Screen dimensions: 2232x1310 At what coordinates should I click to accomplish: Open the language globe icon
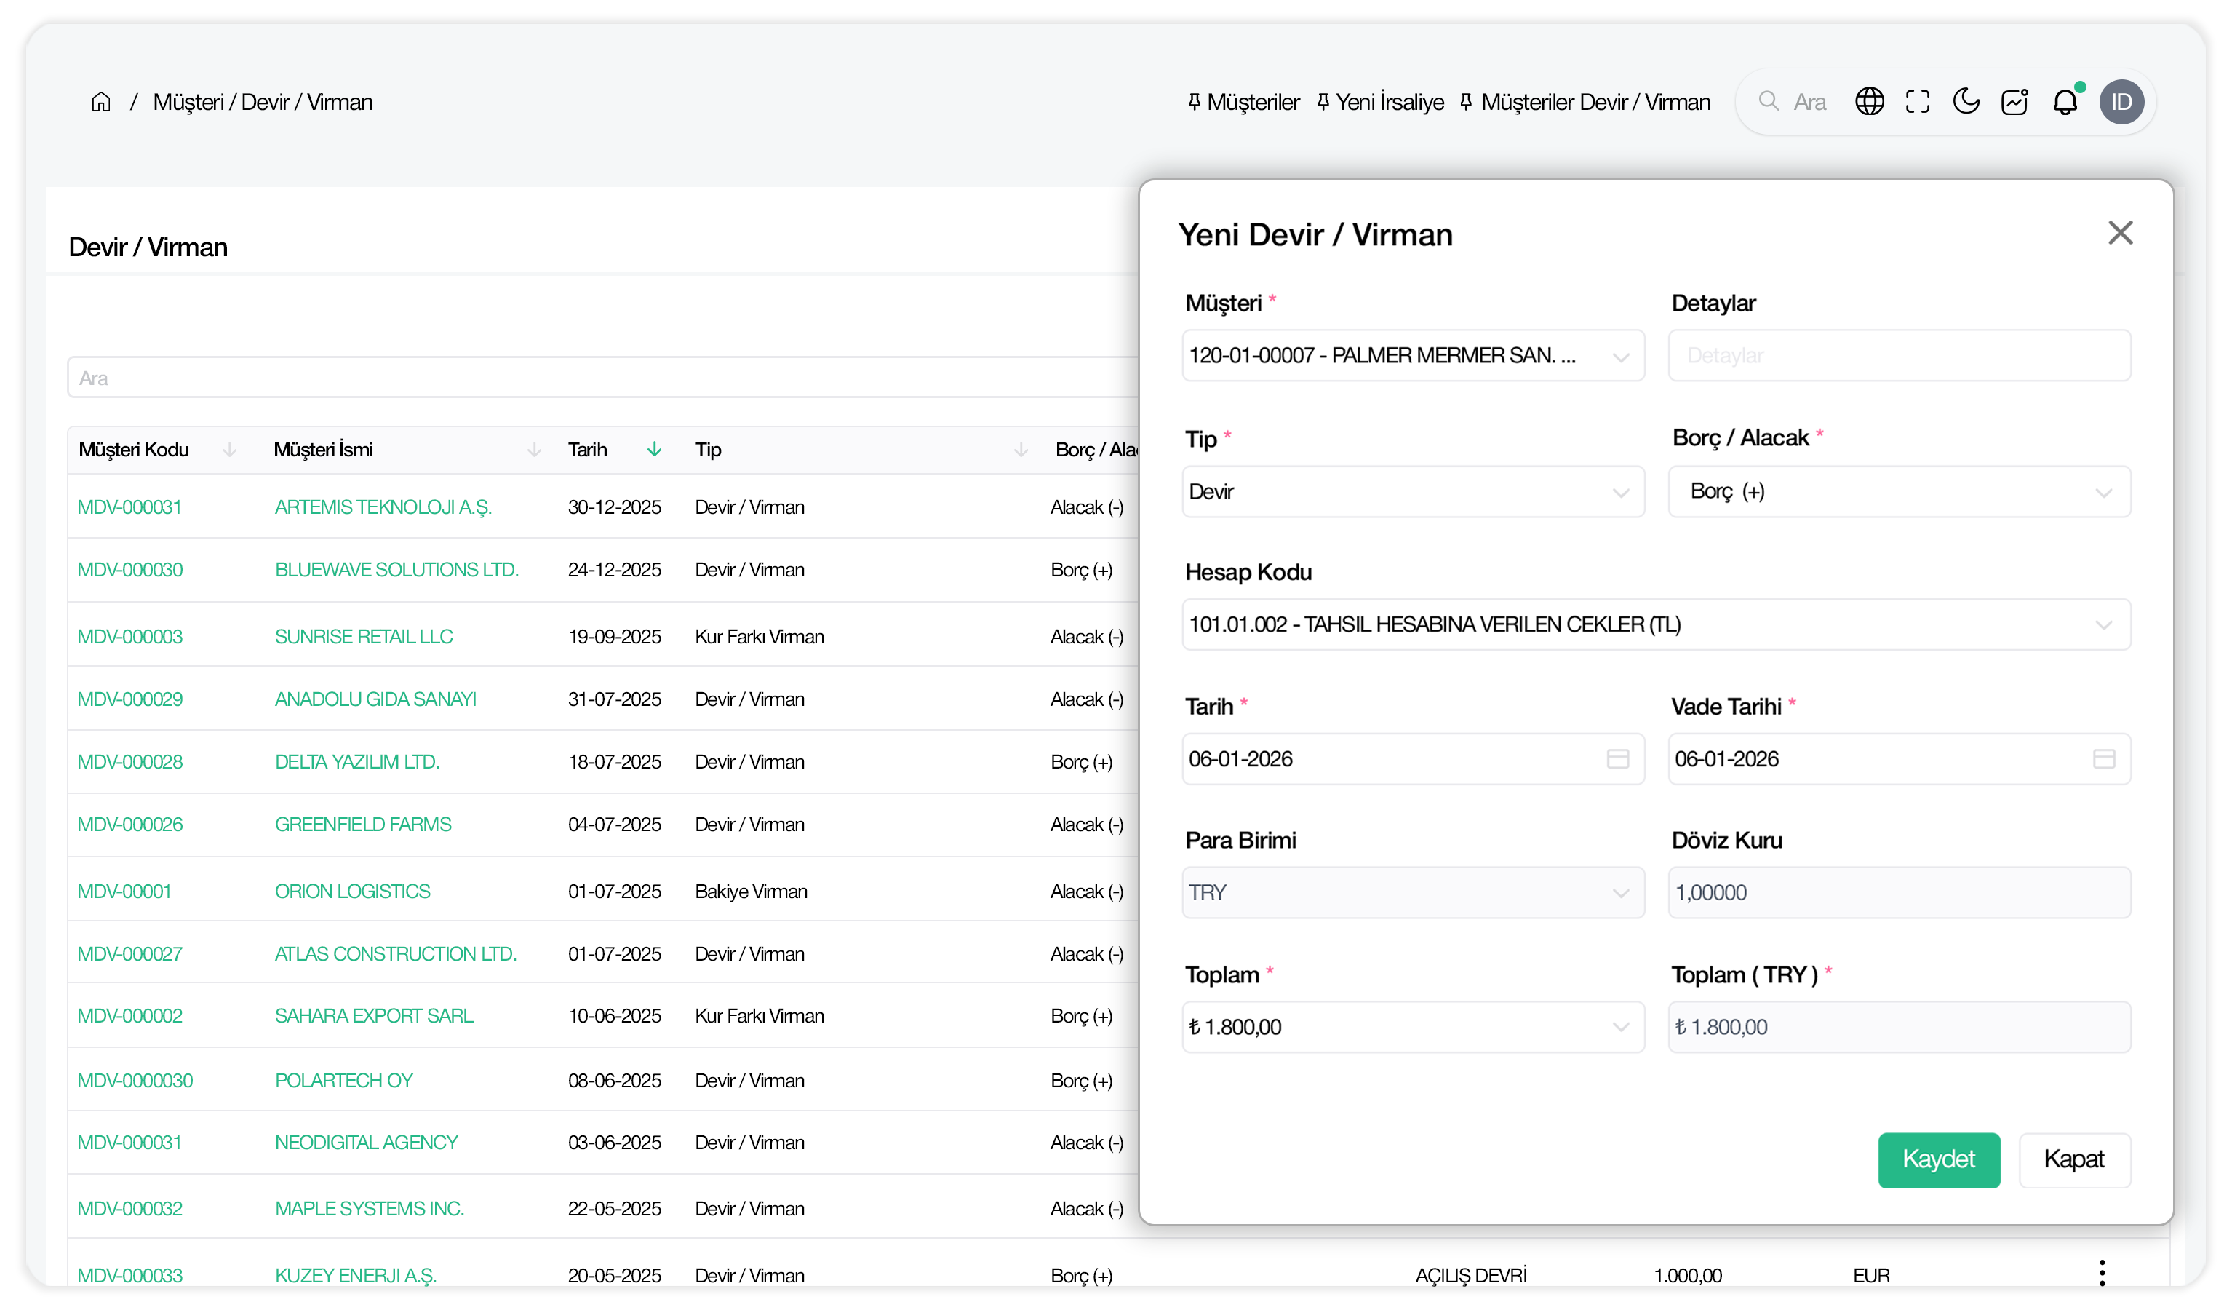1869,102
